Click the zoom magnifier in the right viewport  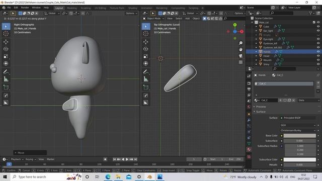pyautogui.click(x=240, y=43)
